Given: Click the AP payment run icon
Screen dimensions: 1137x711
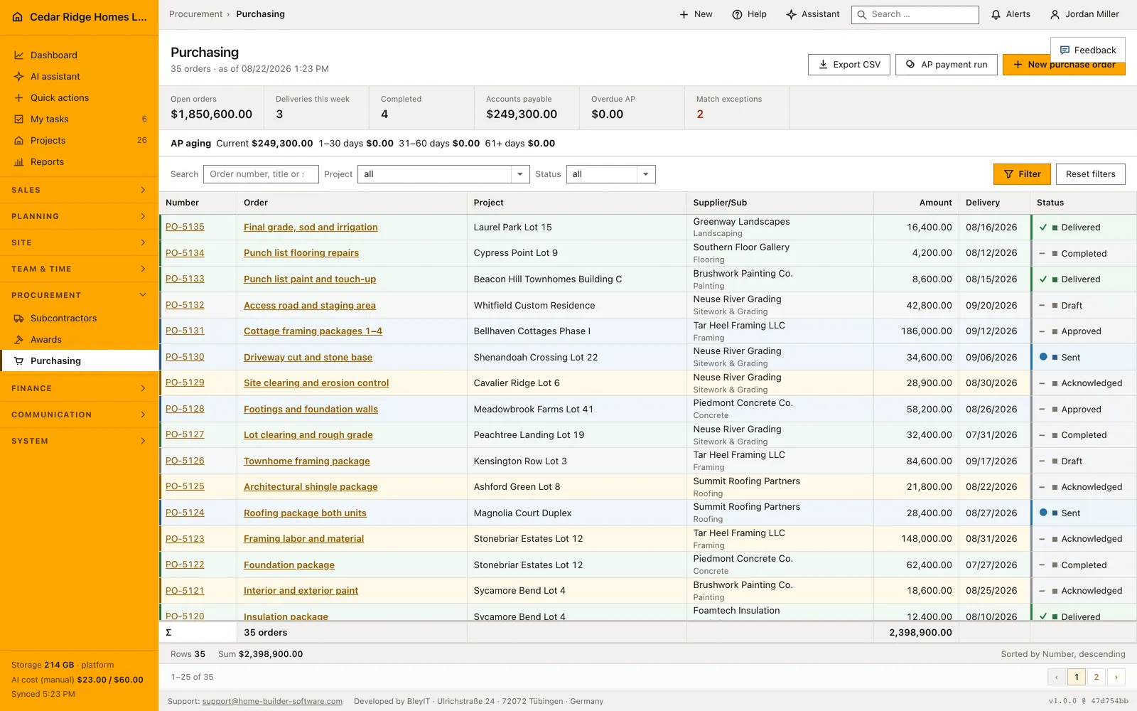Looking at the screenshot, I should (x=910, y=65).
